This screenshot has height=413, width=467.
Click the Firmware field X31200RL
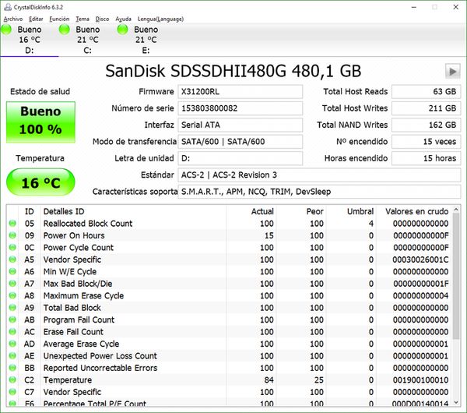pos(241,91)
